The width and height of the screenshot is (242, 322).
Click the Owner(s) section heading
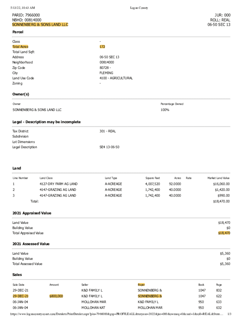(21, 94)
